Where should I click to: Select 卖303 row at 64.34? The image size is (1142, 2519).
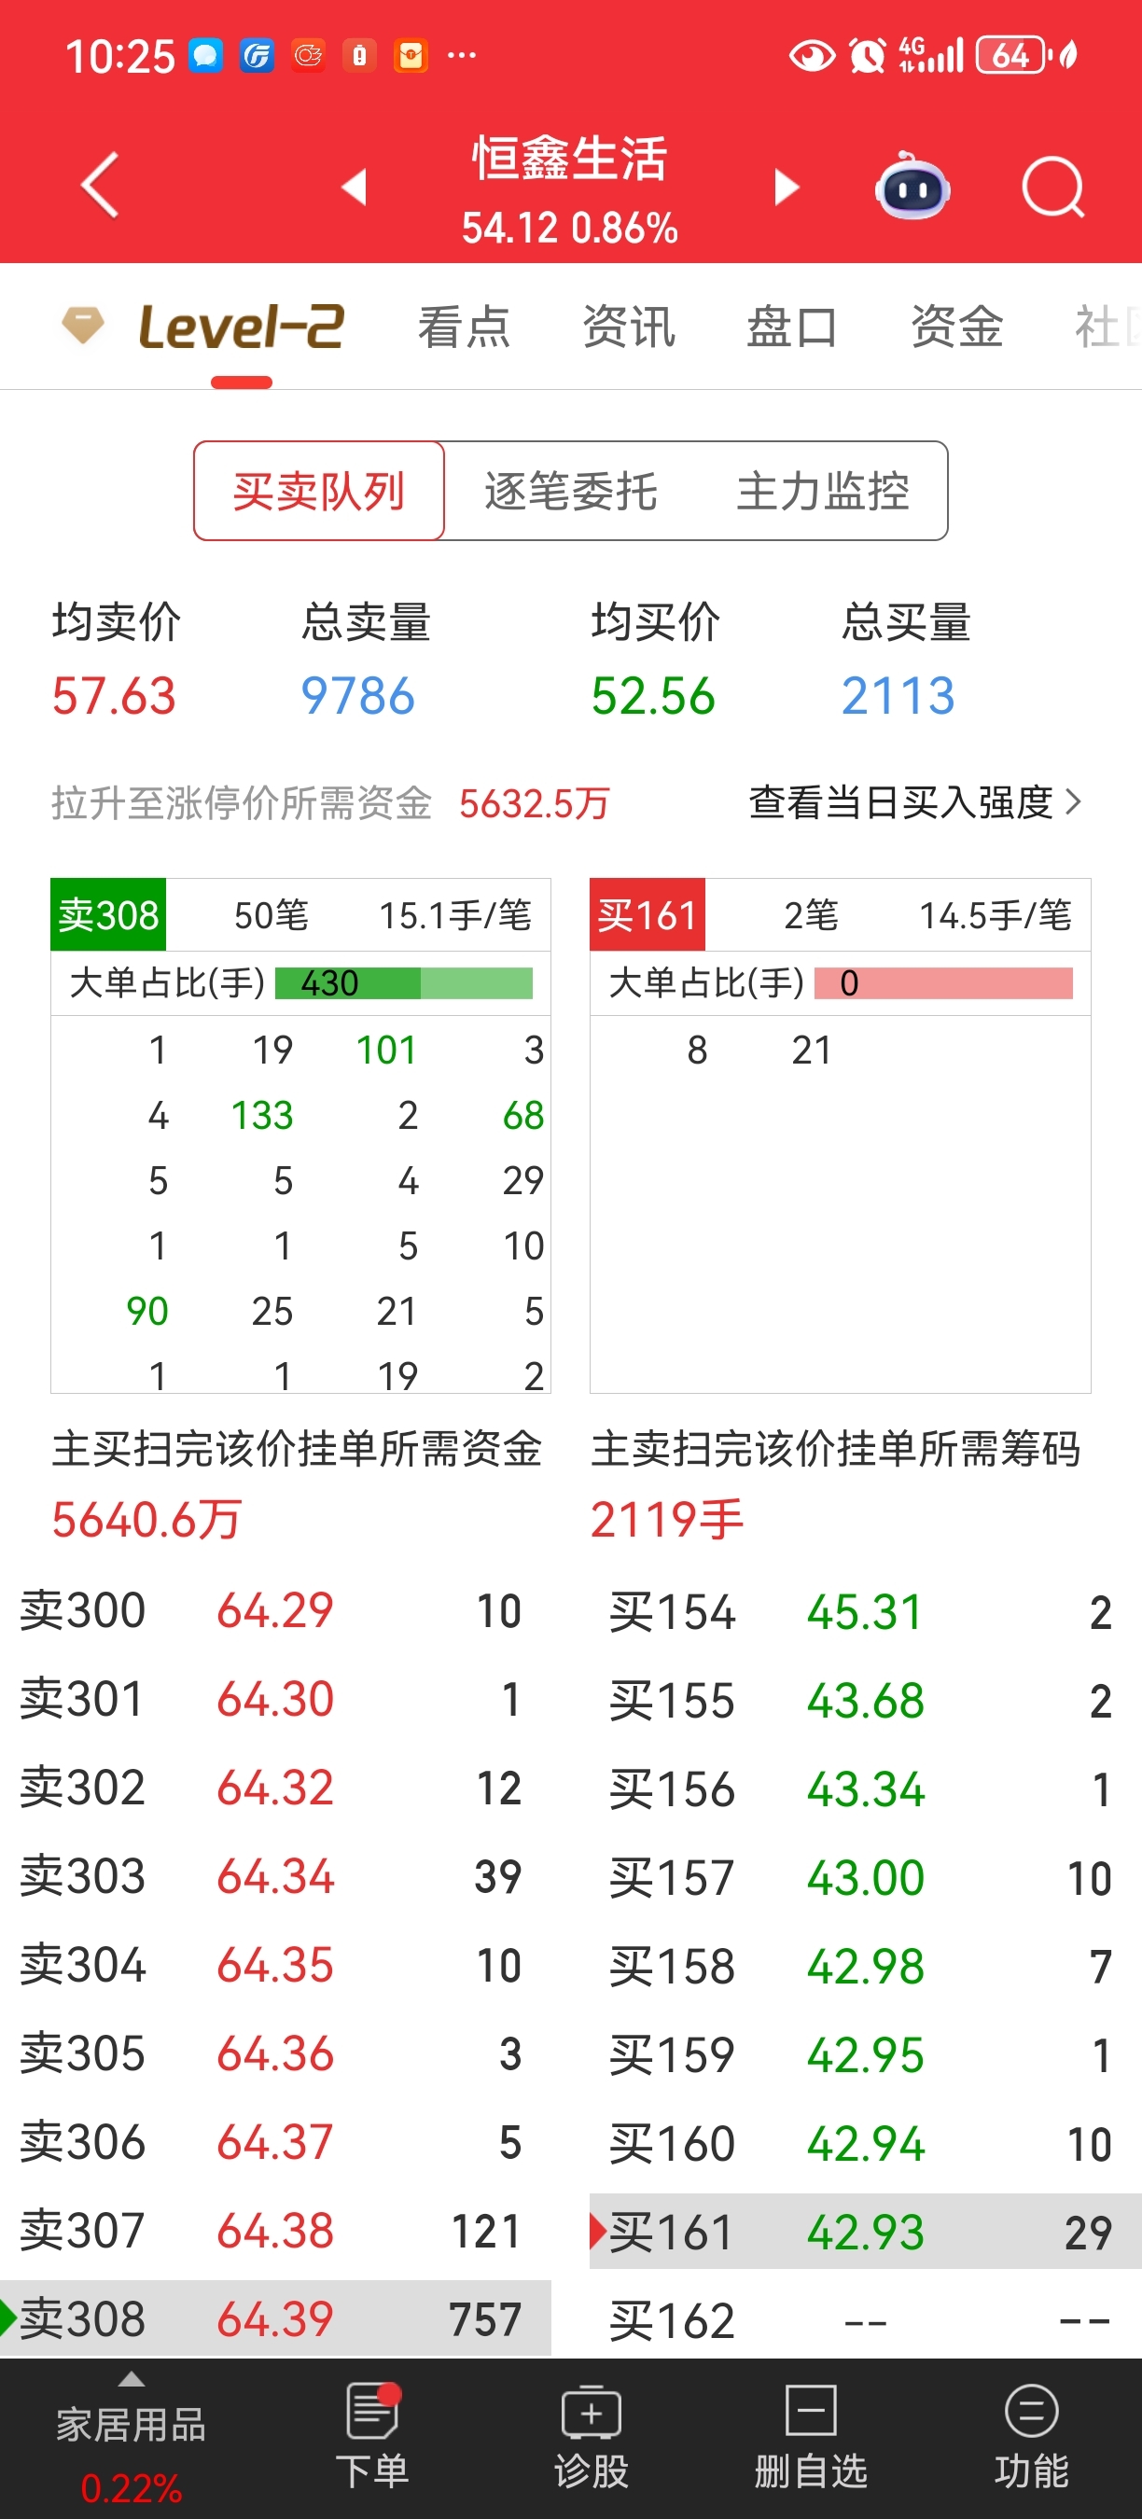pyautogui.click(x=276, y=1876)
